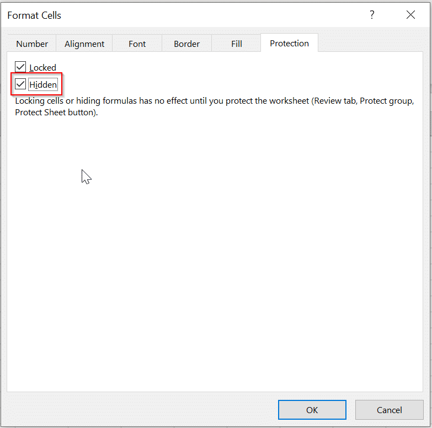
Task: Confirm changes with the OK button
Action: click(312, 410)
